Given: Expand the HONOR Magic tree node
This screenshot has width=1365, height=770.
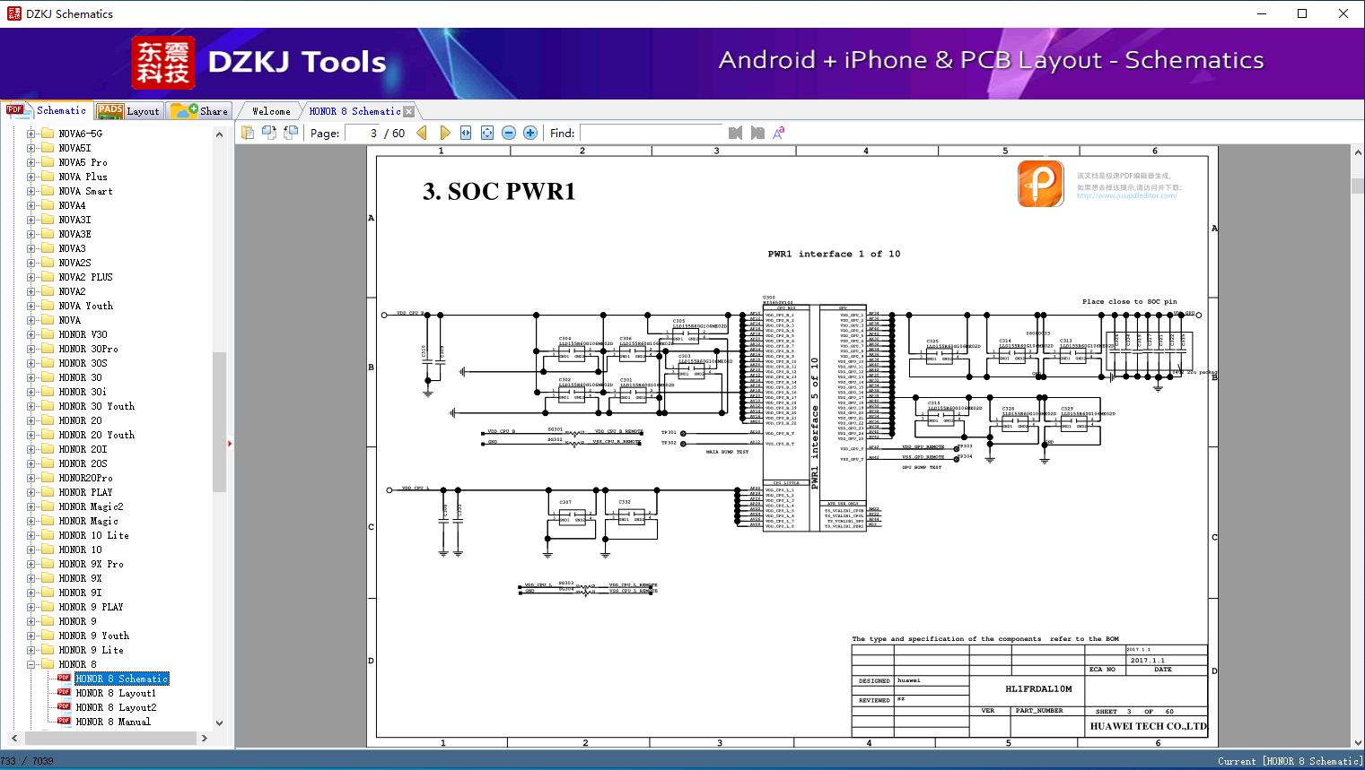Looking at the screenshot, I should pos(31,521).
